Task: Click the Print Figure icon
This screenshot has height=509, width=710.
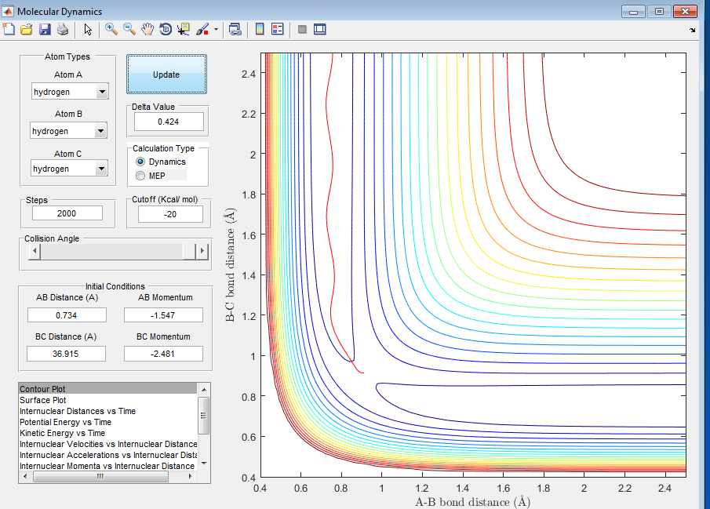Action: (x=63, y=29)
